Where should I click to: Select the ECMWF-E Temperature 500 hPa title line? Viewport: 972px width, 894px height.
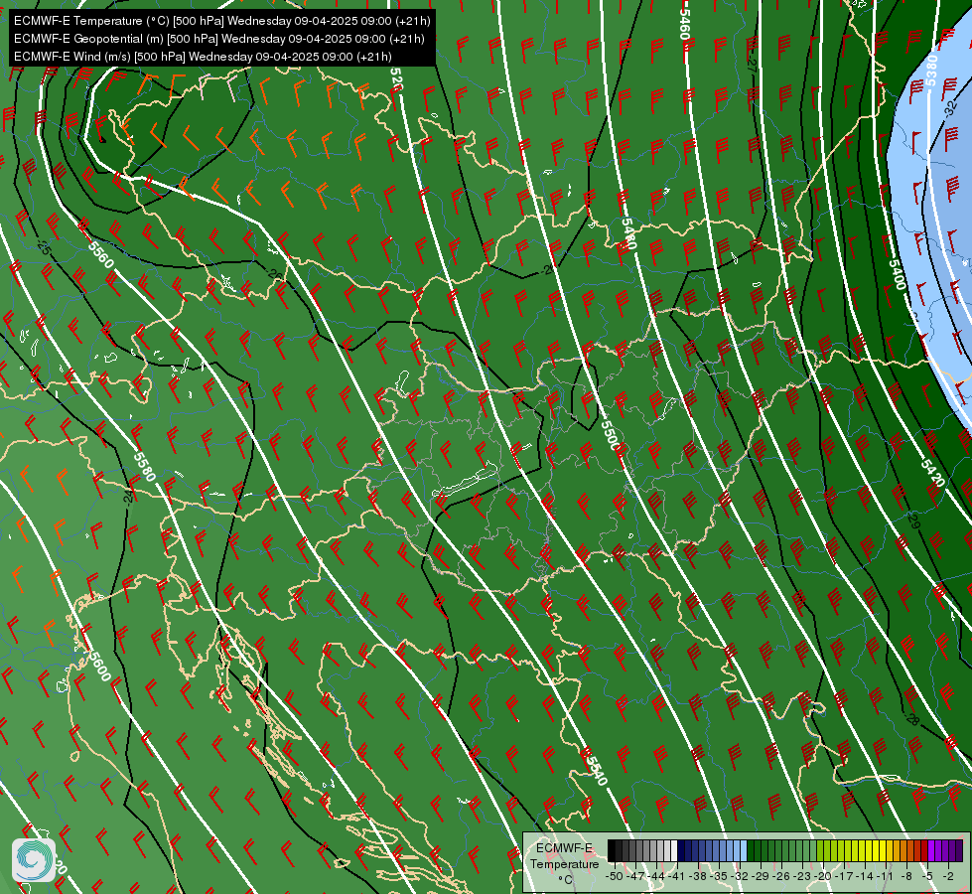coord(222,21)
